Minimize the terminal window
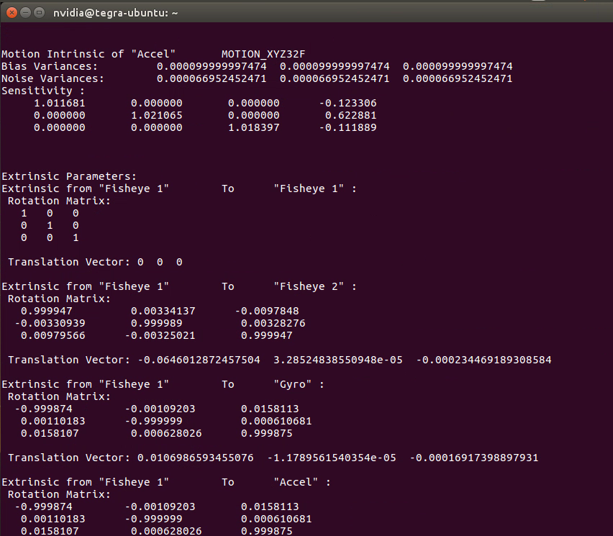Screen dimensions: 613x536 coord(25,13)
